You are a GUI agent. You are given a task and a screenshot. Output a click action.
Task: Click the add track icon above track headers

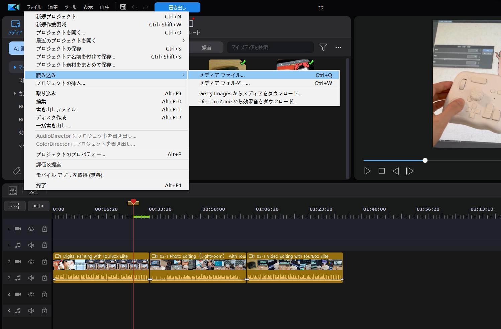[15, 206]
